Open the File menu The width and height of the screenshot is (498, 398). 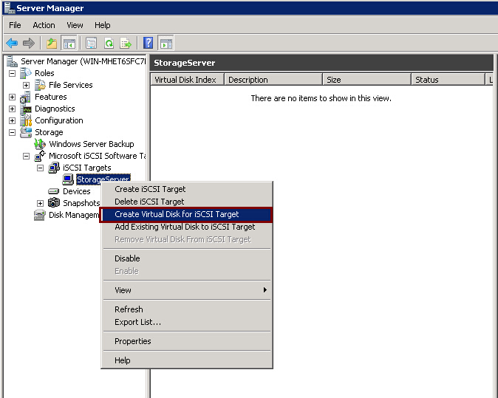(15, 25)
